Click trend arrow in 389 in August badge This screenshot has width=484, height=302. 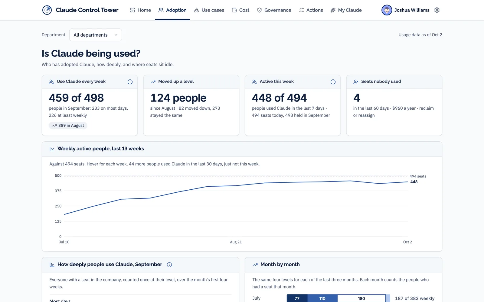[x=54, y=126]
